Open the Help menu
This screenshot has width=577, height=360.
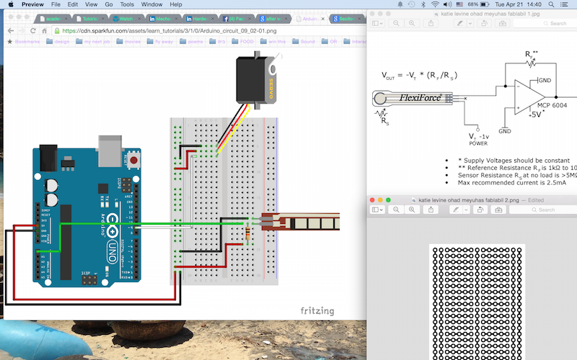coord(176,4)
